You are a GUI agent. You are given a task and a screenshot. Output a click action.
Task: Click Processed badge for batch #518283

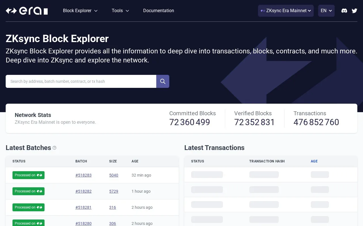click(x=28, y=175)
